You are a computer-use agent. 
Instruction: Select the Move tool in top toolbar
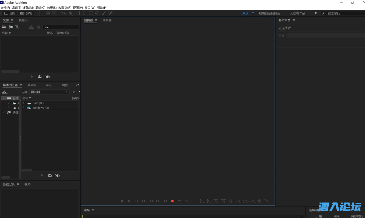tap(63, 13)
